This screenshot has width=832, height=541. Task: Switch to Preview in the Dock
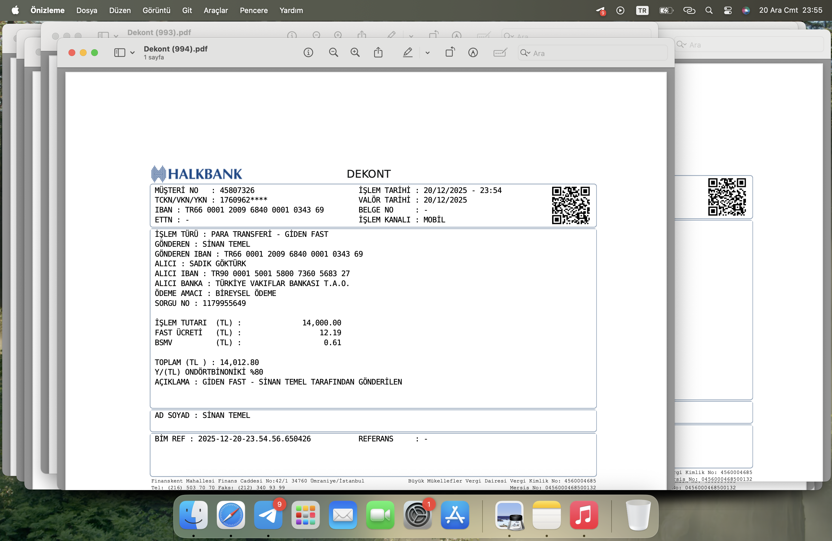[x=509, y=515]
